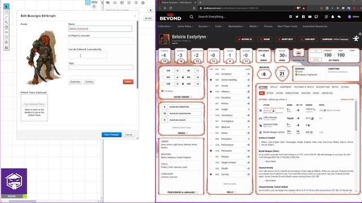Click the Short Rest button
This screenshot has width=362, height=203.
click(286, 39)
